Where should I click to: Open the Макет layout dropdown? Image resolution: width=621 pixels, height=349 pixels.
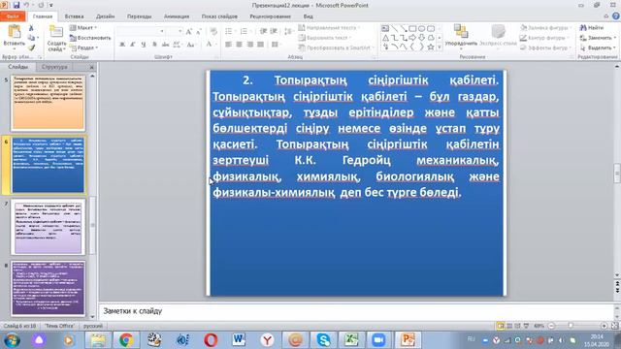pos(83,28)
